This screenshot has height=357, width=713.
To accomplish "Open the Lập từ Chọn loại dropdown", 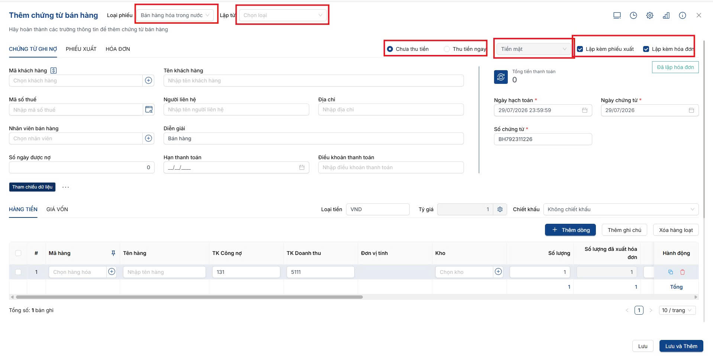I will (283, 15).
